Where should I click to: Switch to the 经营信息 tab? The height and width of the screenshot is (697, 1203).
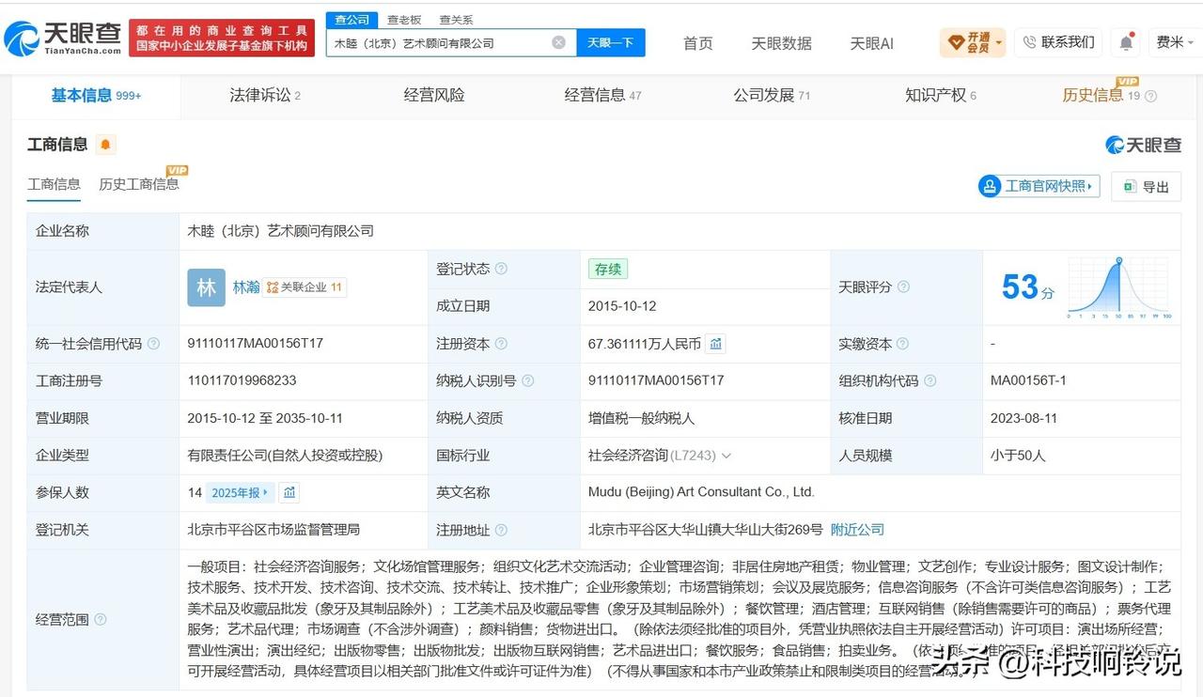click(602, 95)
